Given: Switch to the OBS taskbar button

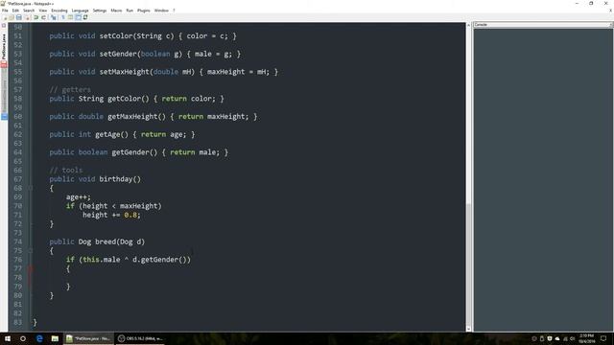Looking at the screenshot, I should click(141, 338).
